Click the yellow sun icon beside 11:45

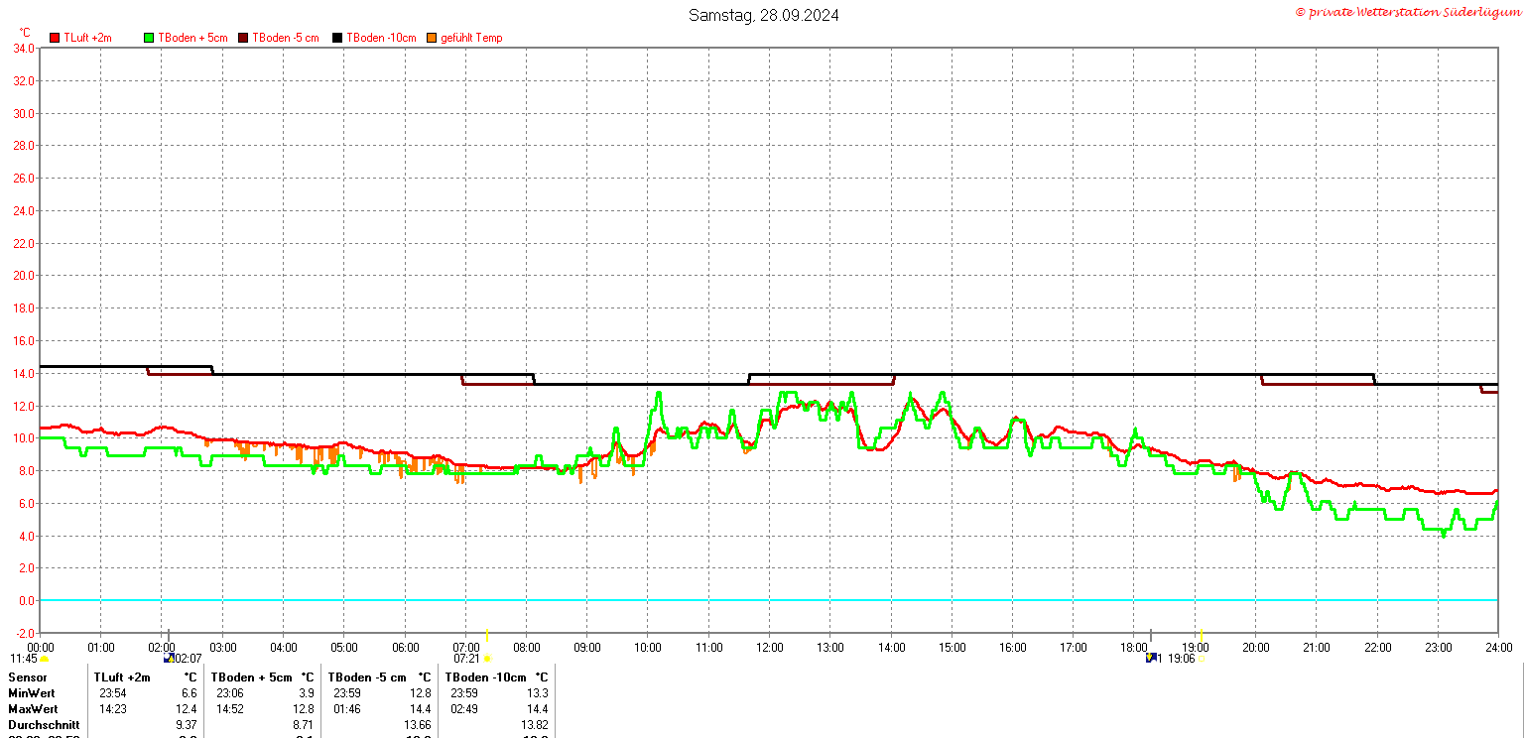[45, 659]
